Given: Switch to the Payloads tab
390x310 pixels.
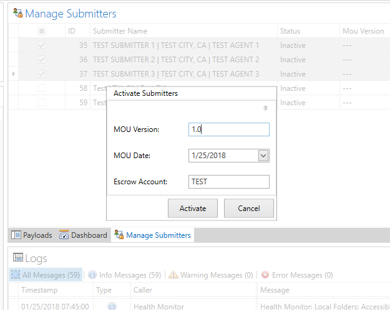Looking at the screenshot, I should click(31, 235).
